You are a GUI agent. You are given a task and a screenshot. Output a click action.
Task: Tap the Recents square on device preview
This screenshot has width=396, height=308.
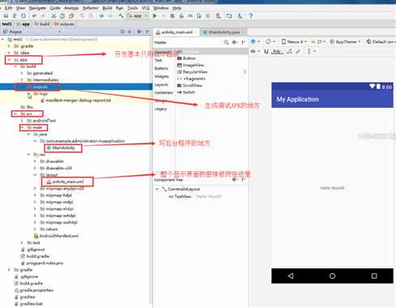point(374,276)
